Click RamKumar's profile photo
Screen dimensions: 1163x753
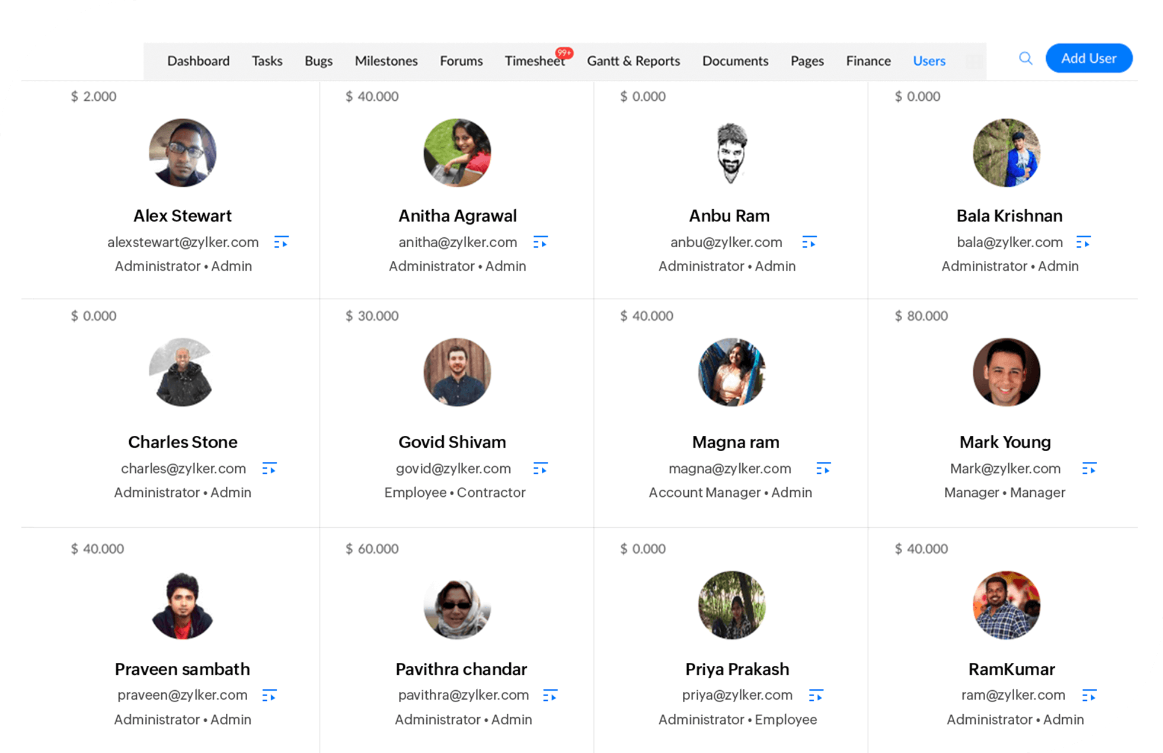[1007, 605]
